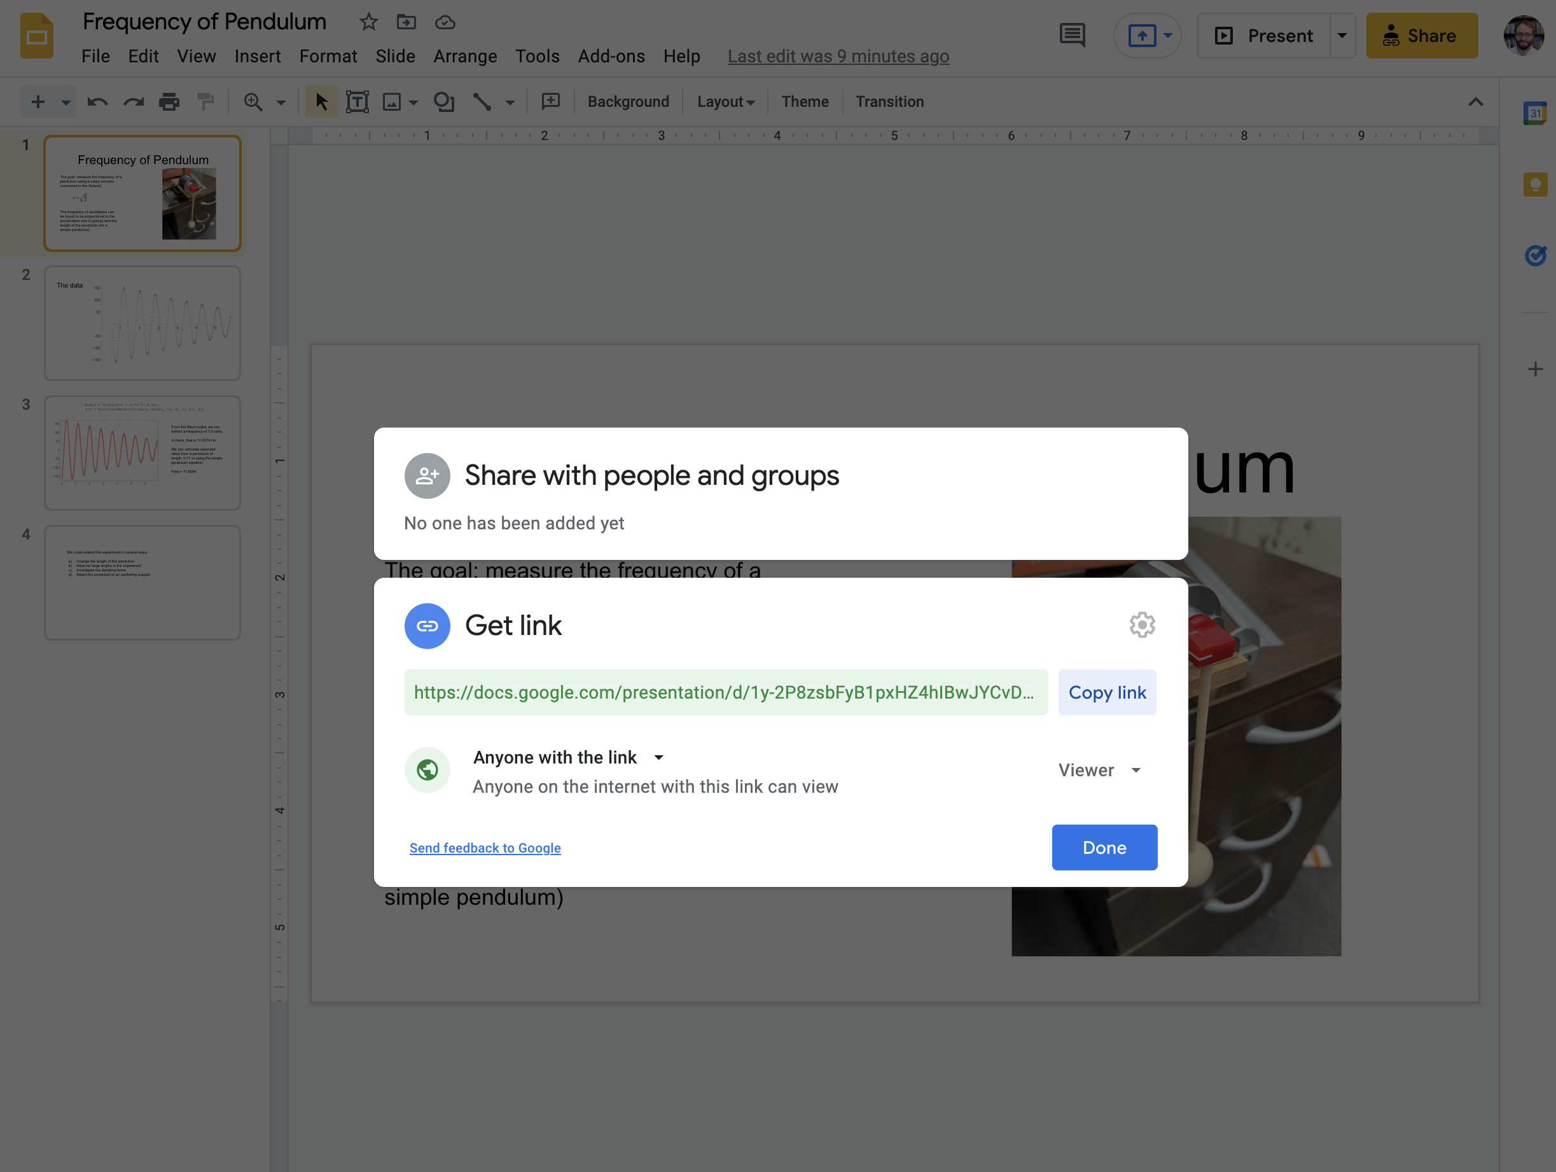1556x1172 pixels.
Task: Open the View menu
Action: click(x=197, y=56)
